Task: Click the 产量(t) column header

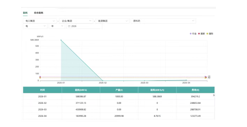Action: [119, 90]
